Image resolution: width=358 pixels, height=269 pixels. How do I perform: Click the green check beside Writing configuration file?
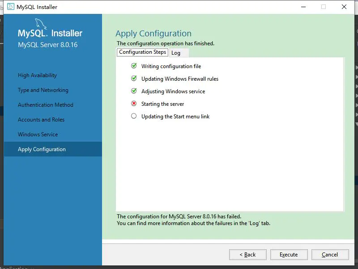pos(134,65)
